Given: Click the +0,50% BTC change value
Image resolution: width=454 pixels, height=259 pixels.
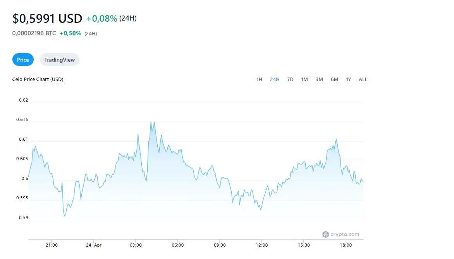Looking at the screenshot, I should (x=70, y=33).
